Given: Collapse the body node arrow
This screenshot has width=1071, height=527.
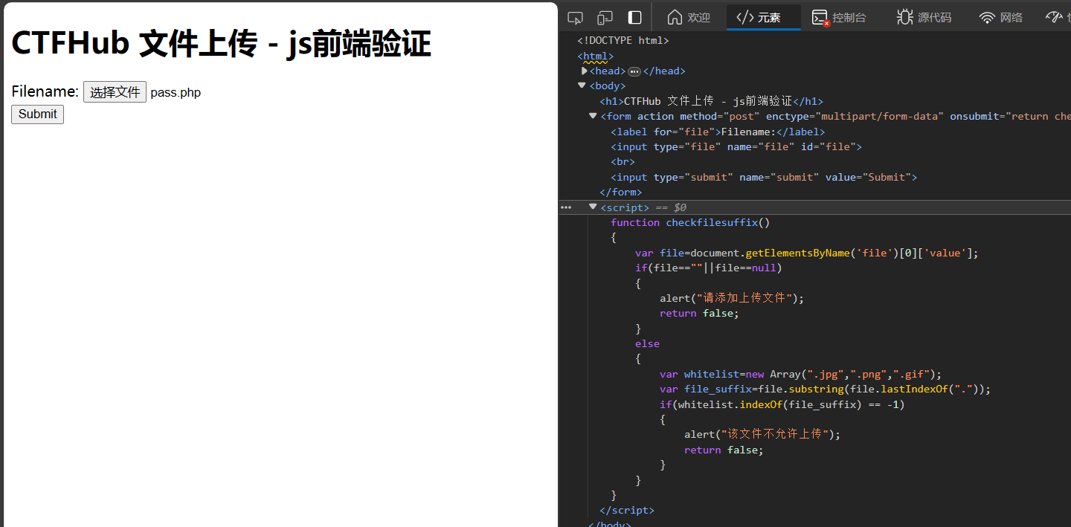Looking at the screenshot, I should point(582,85).
